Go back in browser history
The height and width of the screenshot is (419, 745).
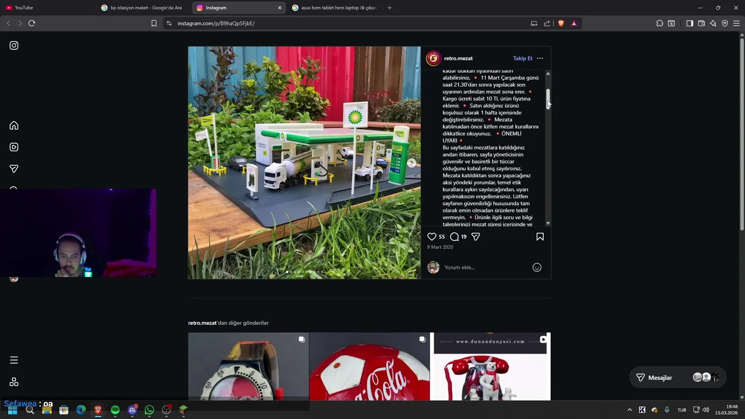8,23
